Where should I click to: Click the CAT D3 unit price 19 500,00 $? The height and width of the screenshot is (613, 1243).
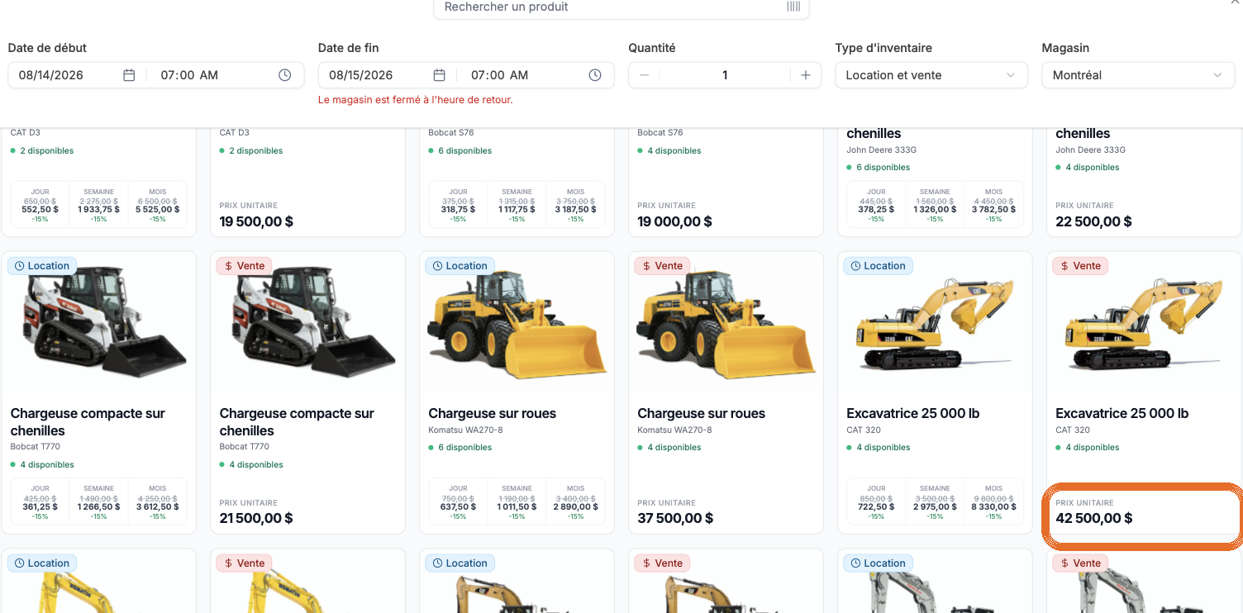pos(256,221)
